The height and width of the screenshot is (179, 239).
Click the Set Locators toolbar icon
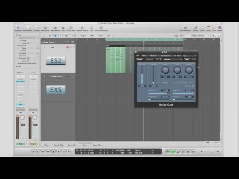point(71,29)
